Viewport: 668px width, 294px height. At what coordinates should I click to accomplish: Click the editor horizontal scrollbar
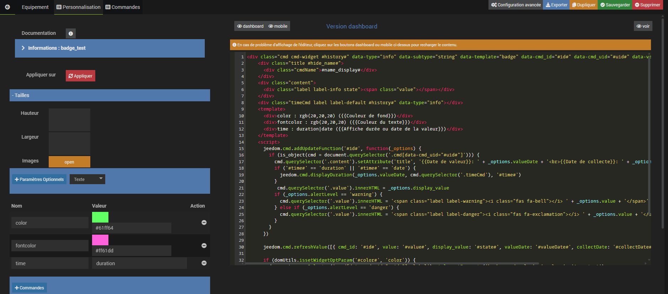392,263
